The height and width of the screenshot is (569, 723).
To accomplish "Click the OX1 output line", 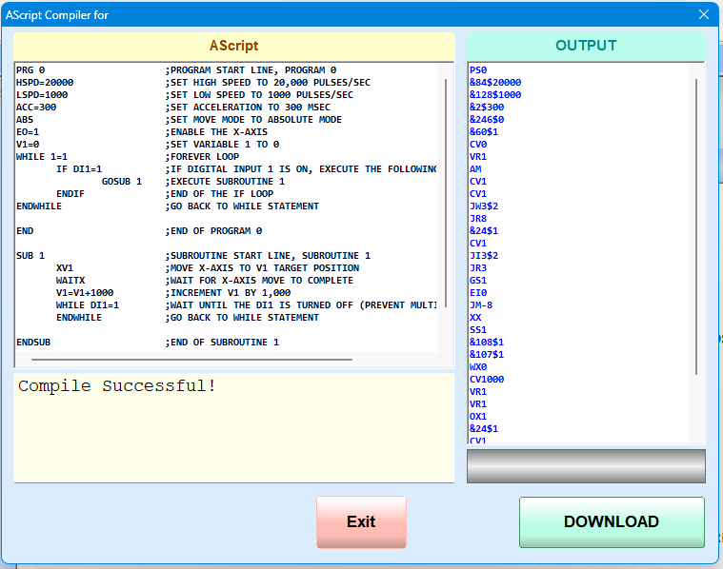I will 478,417.
